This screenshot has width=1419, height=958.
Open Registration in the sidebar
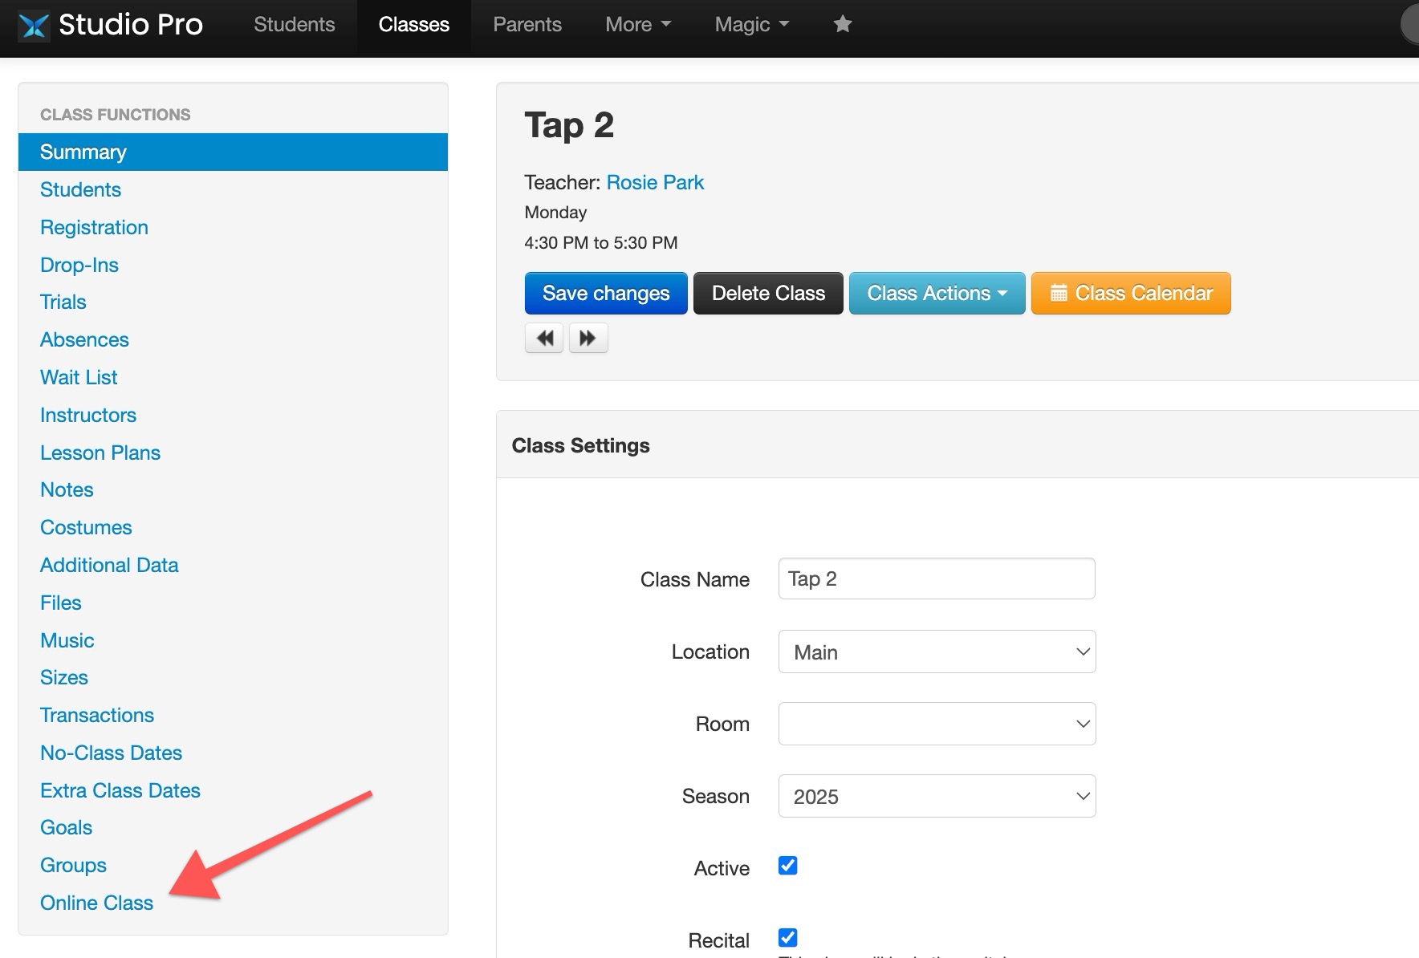tap(94, 227)
